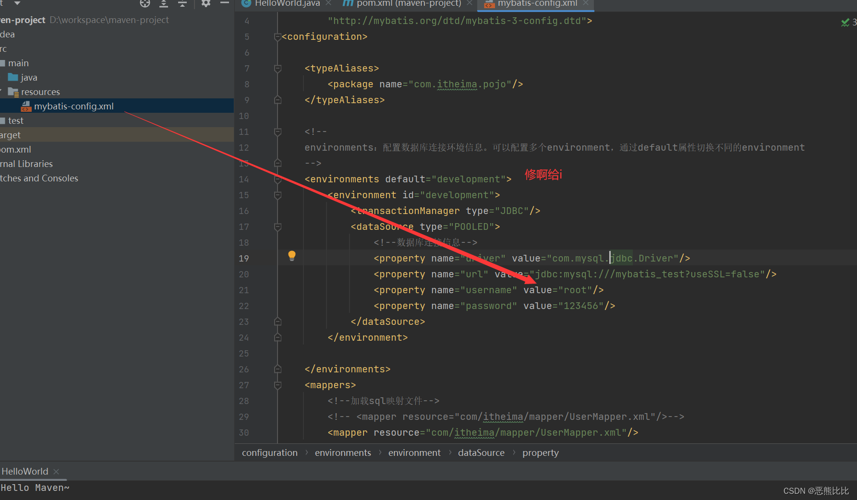Select the target folder row in project tree
Screen dimensions: 857x500
117,135
